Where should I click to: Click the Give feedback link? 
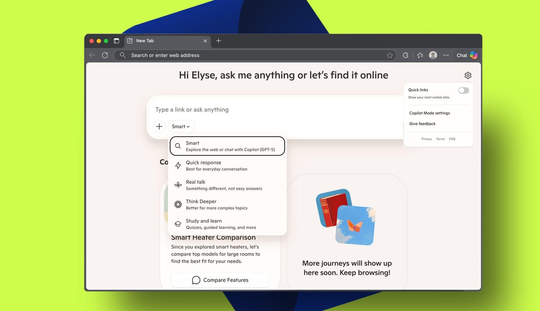click(x=422, y=124)
